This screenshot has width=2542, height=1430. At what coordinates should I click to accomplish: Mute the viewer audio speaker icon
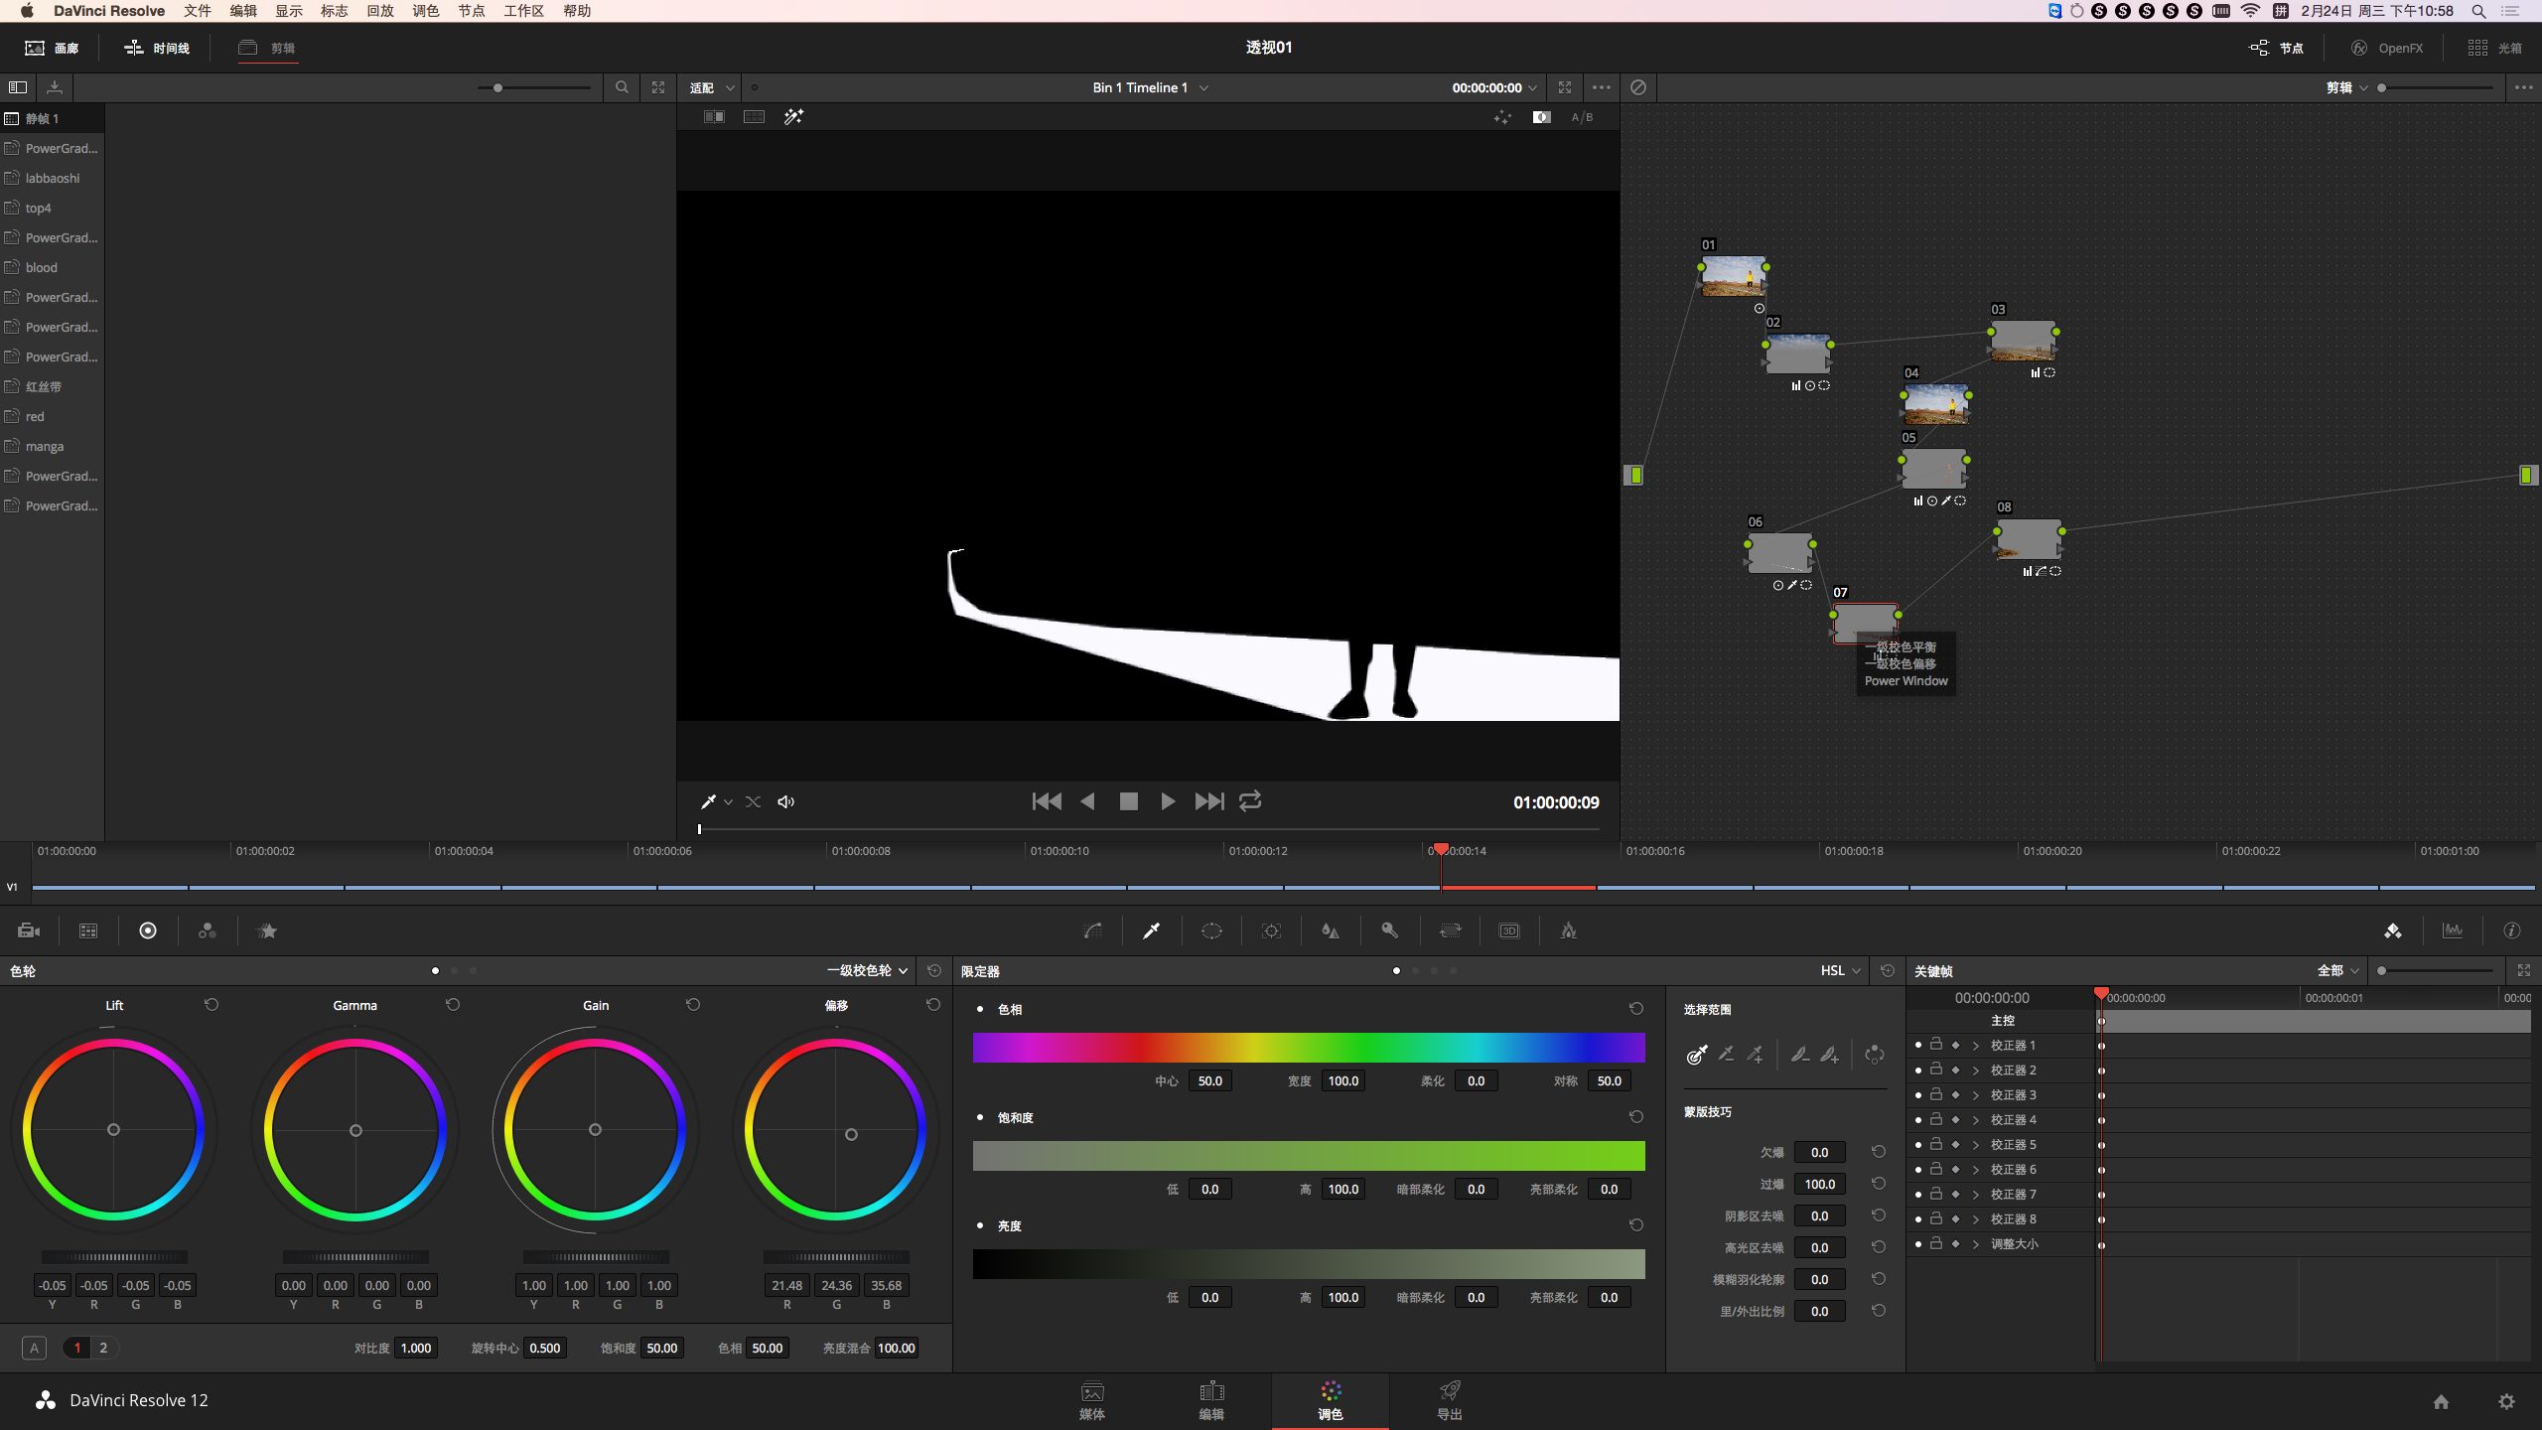(x=785, y=801)
